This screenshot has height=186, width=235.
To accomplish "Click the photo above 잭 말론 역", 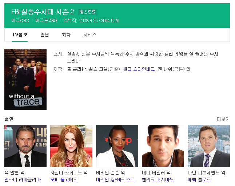I will (x=25, y=146).
